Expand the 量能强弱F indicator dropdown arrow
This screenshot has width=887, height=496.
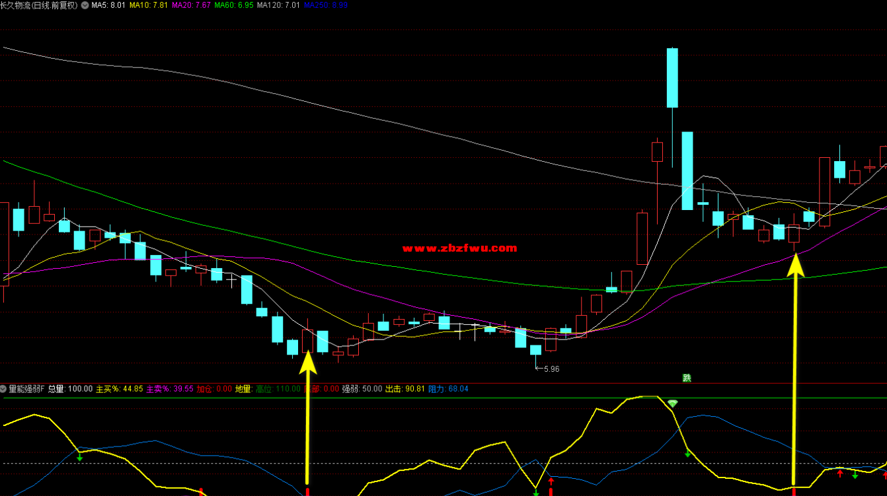pos(3,389)
